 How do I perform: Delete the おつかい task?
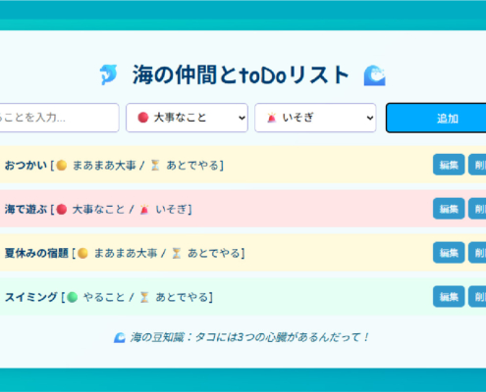click(477, 165)
